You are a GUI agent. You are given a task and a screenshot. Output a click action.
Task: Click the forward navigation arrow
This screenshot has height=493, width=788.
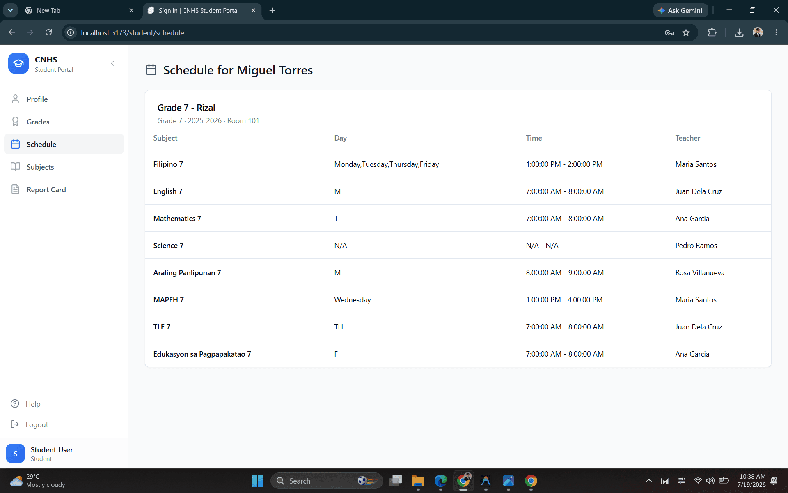30,32
